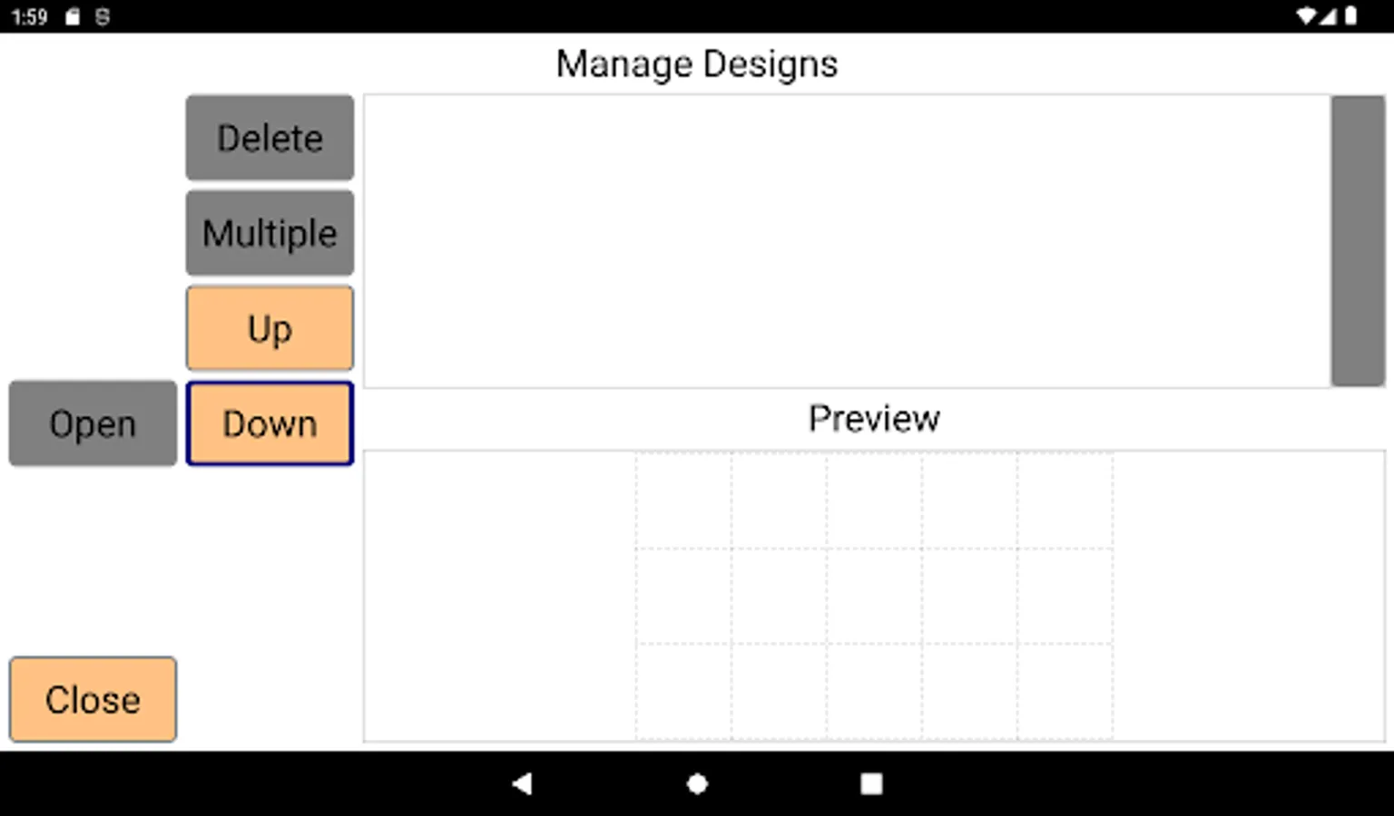Tap the Wi-Fi status icon
Image resolution: width=1394 pixels, height=816 pixels.
[x=1306, y=16]
